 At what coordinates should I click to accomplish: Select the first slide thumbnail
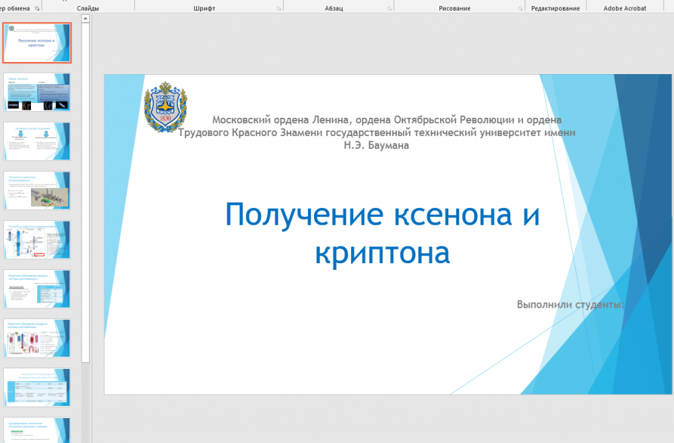pos(37,42)
